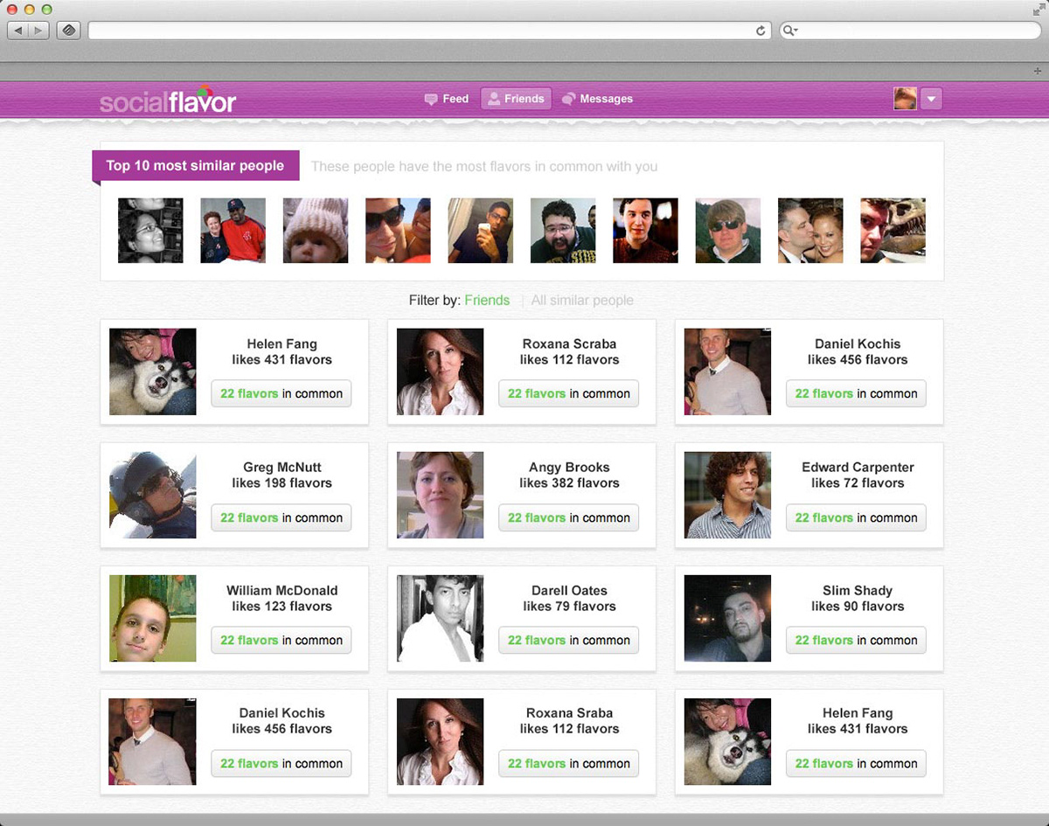Click Edward Carpenter's profile photo
Viewport: 1049px width, 826px height.
pos(728,495)
